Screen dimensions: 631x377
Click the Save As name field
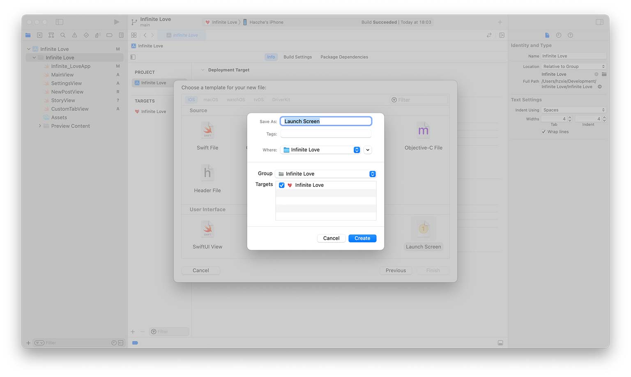[326, 121]
